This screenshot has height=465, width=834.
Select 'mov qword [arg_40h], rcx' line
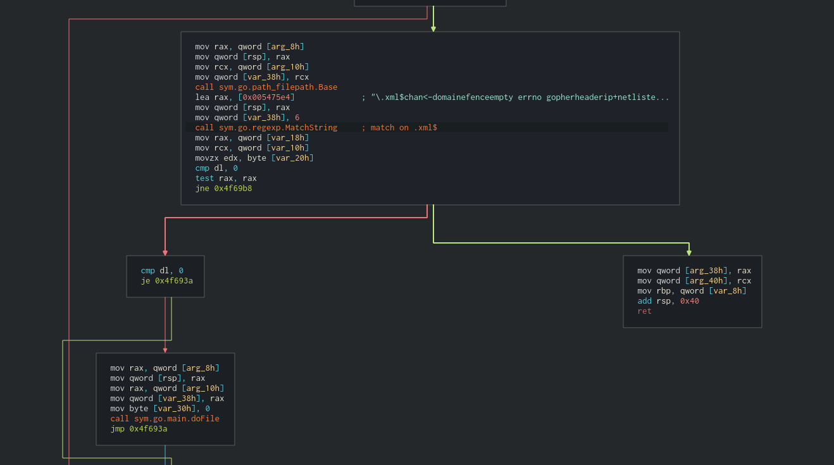pos(694,281)
